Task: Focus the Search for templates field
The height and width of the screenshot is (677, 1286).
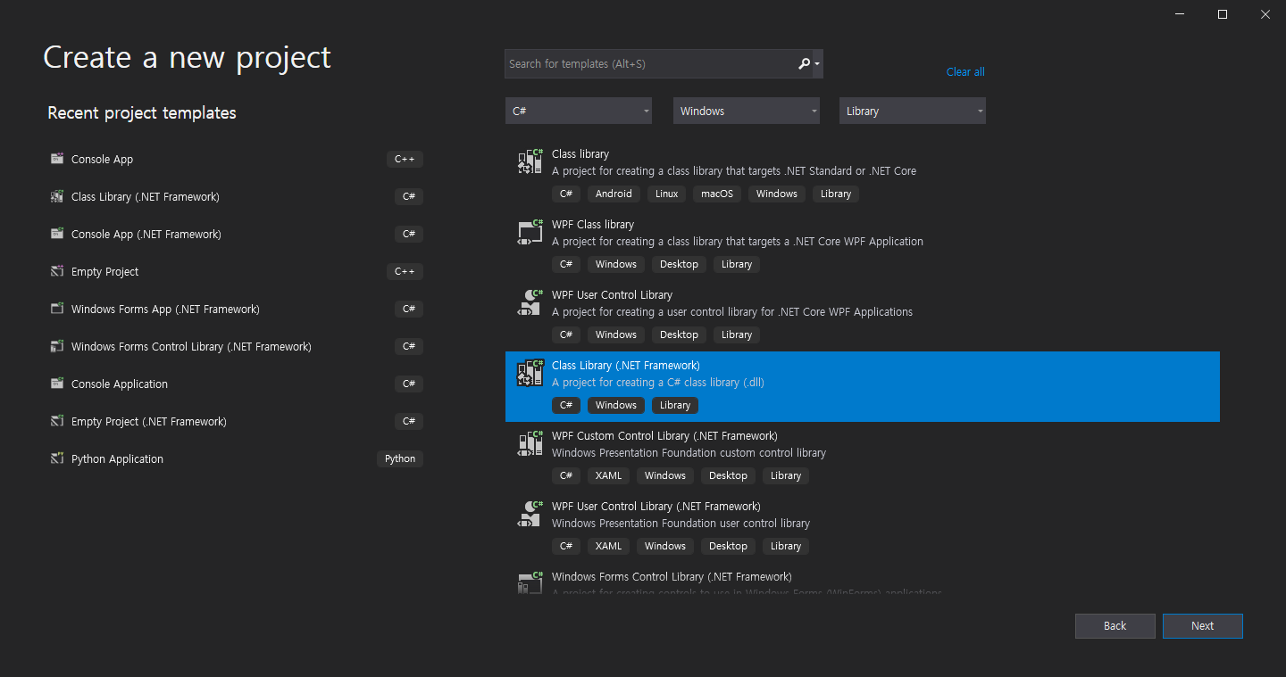Action: pos(650,63)
